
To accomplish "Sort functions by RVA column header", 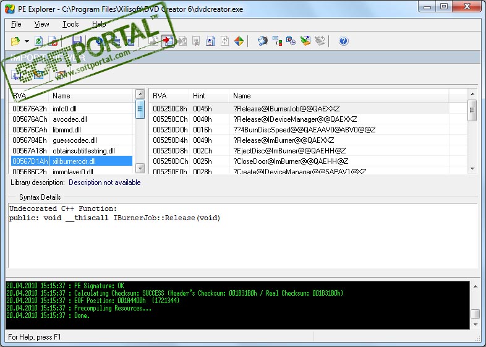I will [x=169, y=96].
